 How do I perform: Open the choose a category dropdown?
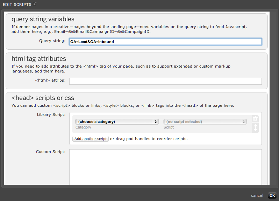[x=117, y=122]
